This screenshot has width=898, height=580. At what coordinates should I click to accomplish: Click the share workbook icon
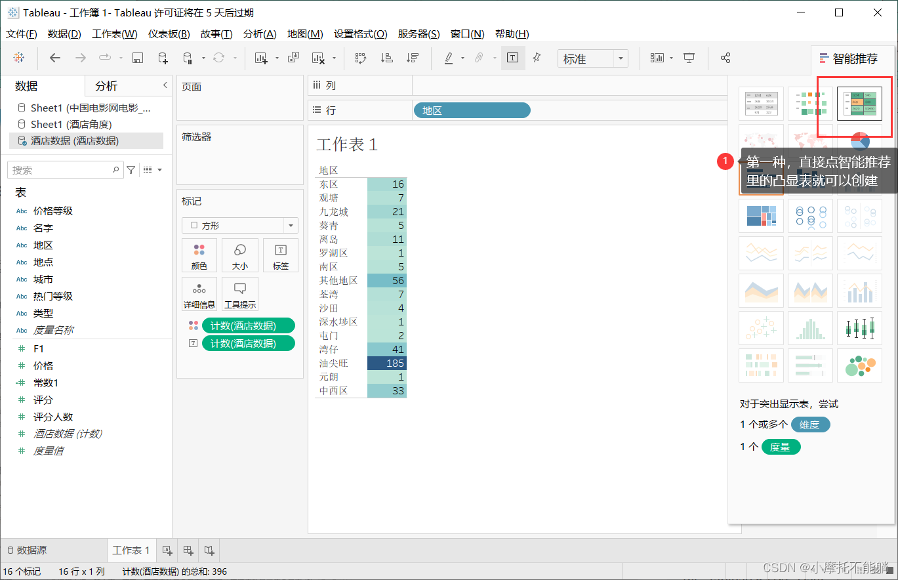pos(725,58)
